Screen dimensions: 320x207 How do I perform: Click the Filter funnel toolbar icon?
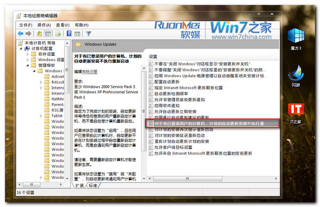coord(89,34)
